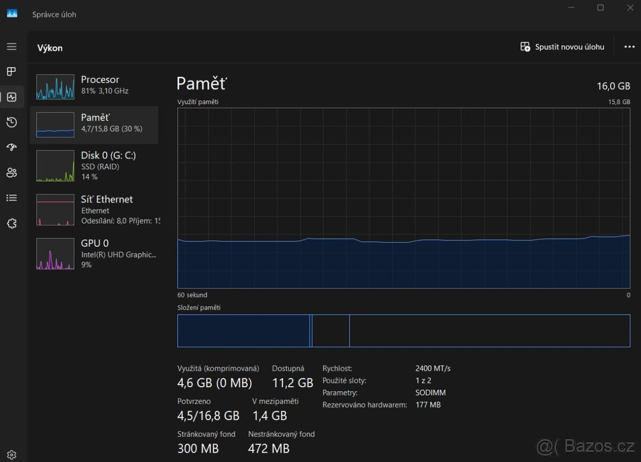Open the Services page icon
This screenshot has width=641, height=462.
click(12, 223)
